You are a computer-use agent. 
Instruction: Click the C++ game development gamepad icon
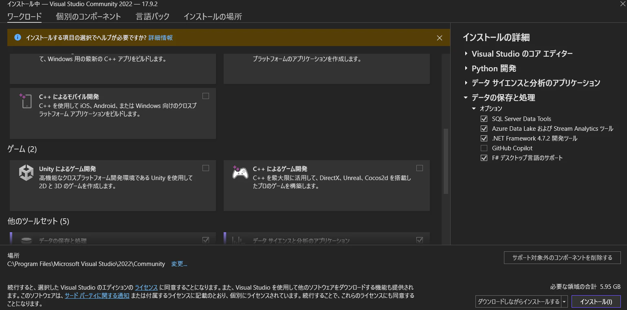(x=240, y=172)
